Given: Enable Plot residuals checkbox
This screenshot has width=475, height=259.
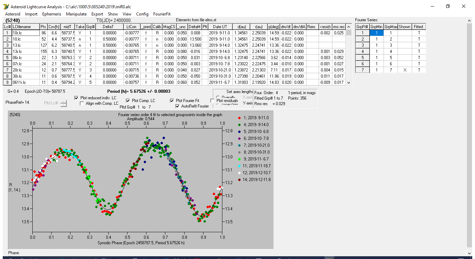Looking at the screenshot, I should tap(212, 101).
